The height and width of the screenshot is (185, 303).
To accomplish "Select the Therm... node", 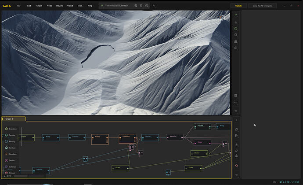I will [x=150, y=137].
